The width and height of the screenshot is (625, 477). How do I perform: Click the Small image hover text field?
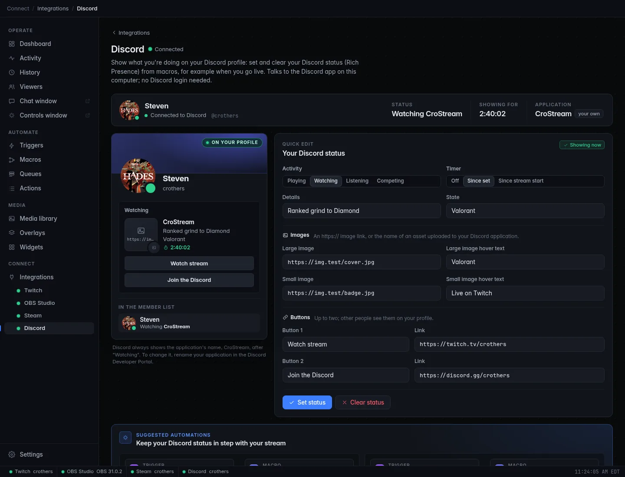point(525,293)
